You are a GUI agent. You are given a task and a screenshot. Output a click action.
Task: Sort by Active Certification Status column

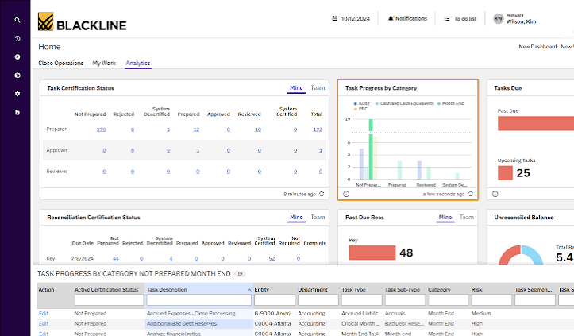pyautogui.click(x=106, y=289)
